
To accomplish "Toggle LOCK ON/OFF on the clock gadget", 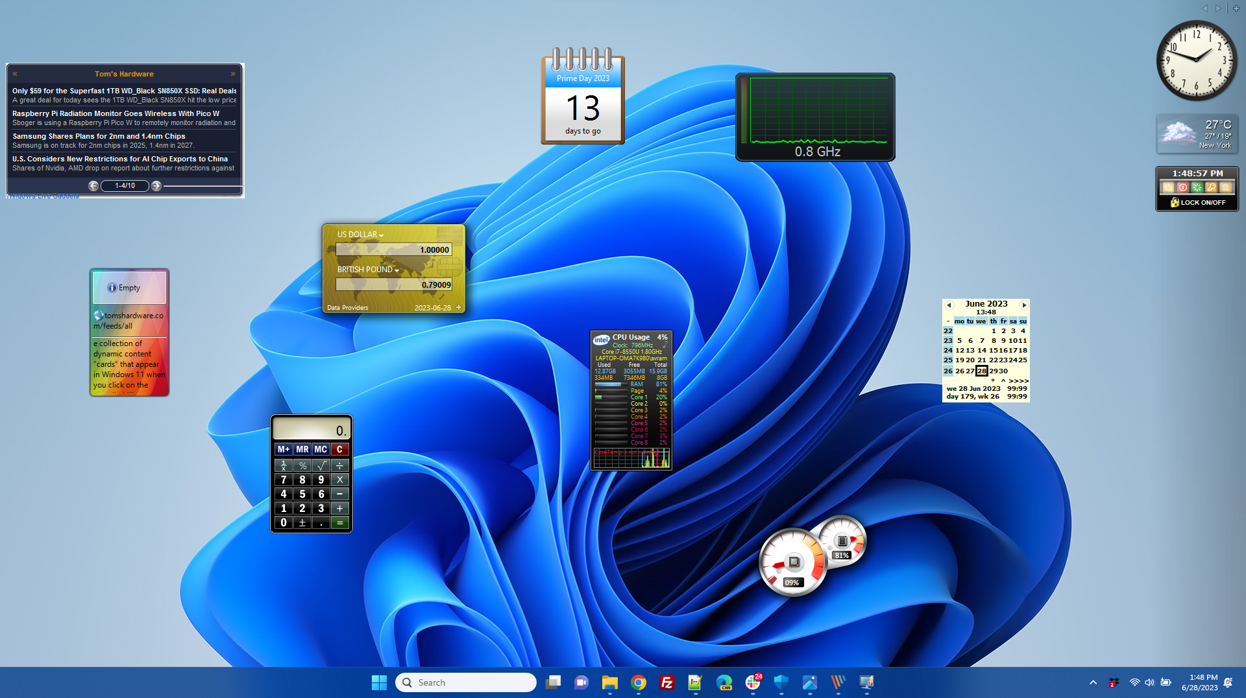I will (1197, 202).
